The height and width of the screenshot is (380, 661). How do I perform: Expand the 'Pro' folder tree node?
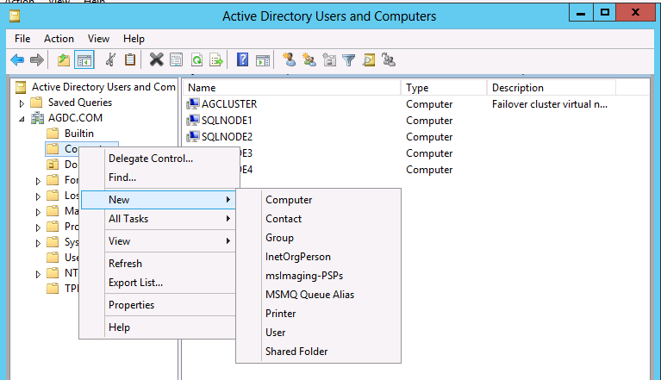[x=38, y=228]
